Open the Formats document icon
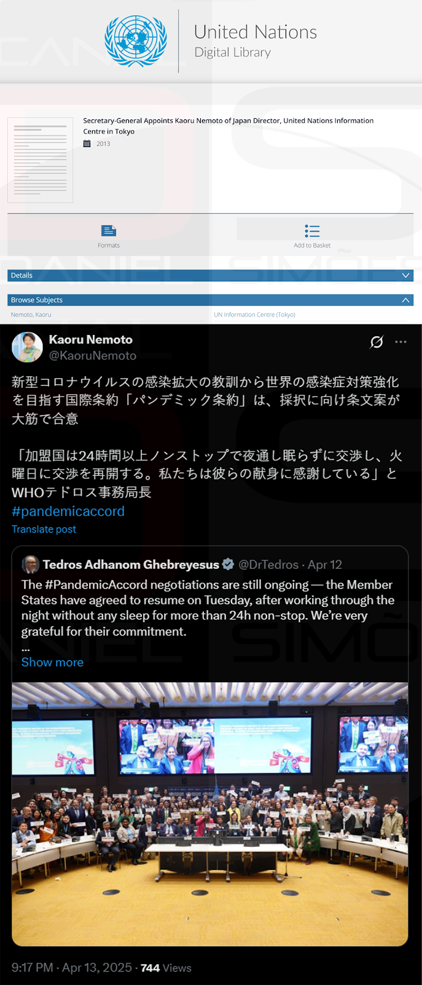Image resolution: width=422 pixels, height=985 pixels. tap(109, 231)
